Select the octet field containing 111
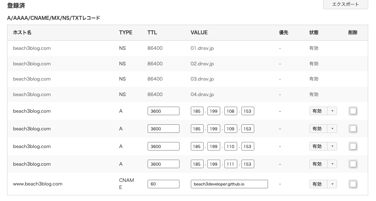Viewport: 376px width, 201px height. [230, 164]
